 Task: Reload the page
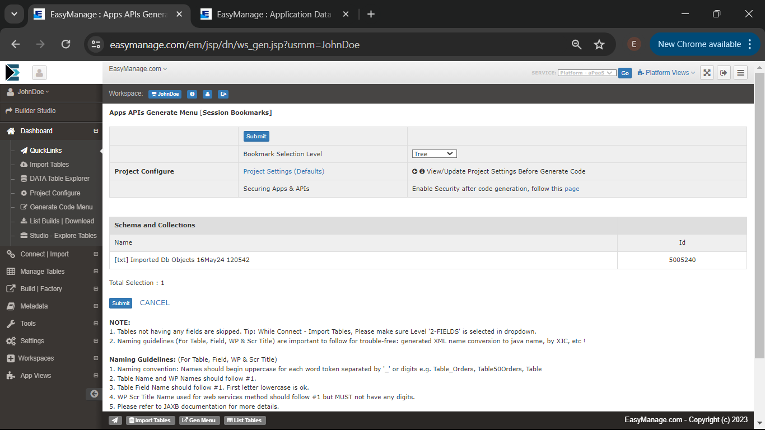pos(66,44)
